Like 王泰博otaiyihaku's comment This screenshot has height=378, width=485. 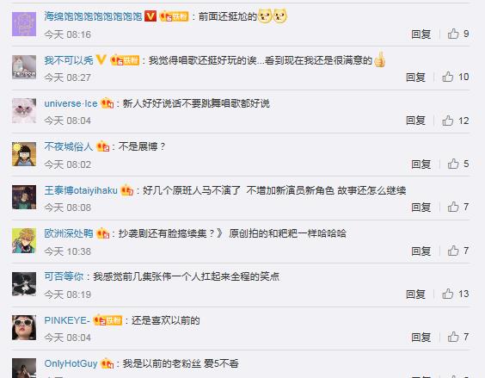[x=453, y=207]
